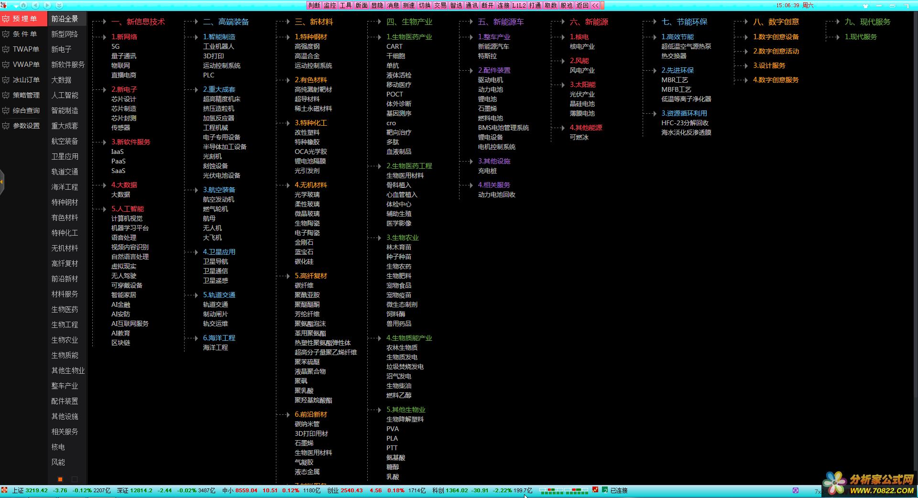
Task: Click the 返回 toolbar button
Action: [x=582, y=5]
